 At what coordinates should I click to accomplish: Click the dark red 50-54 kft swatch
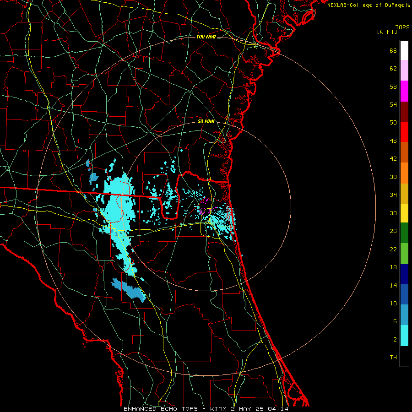(x=404, y=112)
